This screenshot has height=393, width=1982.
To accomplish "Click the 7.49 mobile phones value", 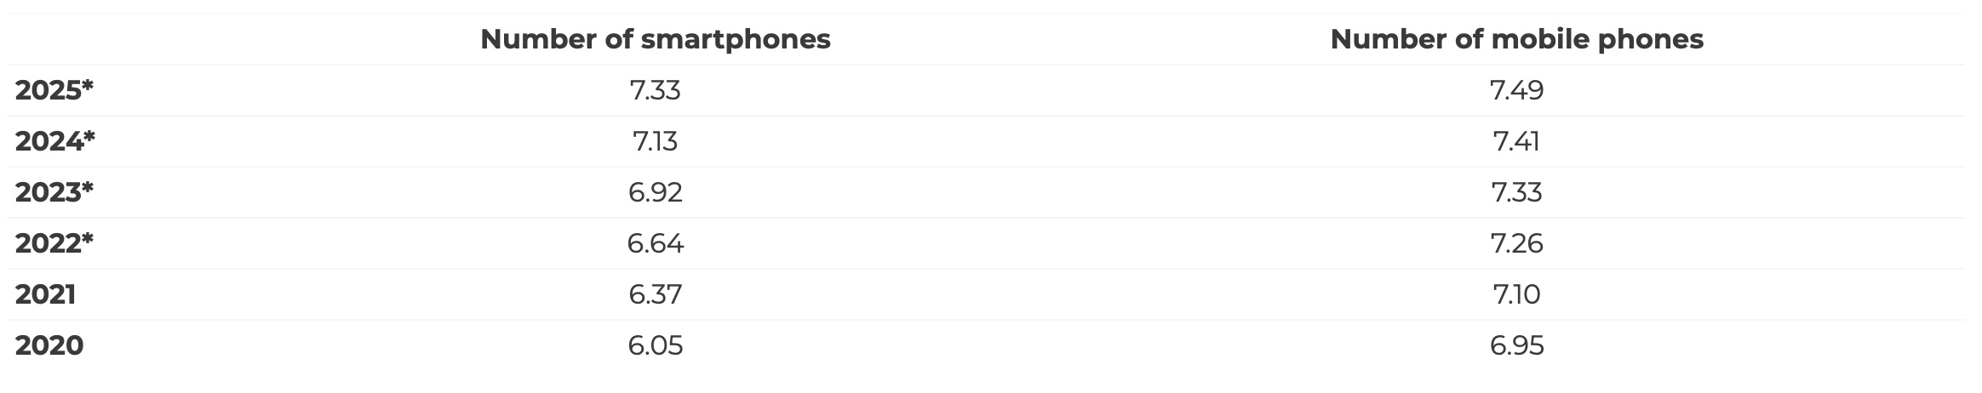I will click(1516, 90).
